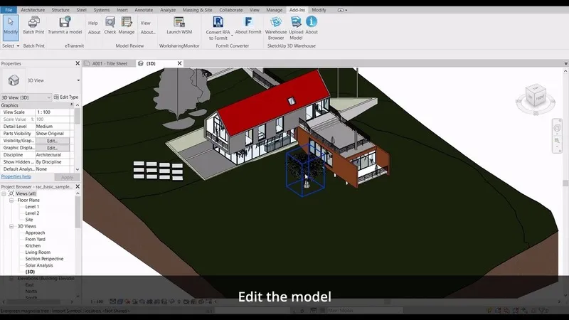This screenshot has width=569, height=320.
Task: Open the Approach 3D view
Action: point(35,233)
